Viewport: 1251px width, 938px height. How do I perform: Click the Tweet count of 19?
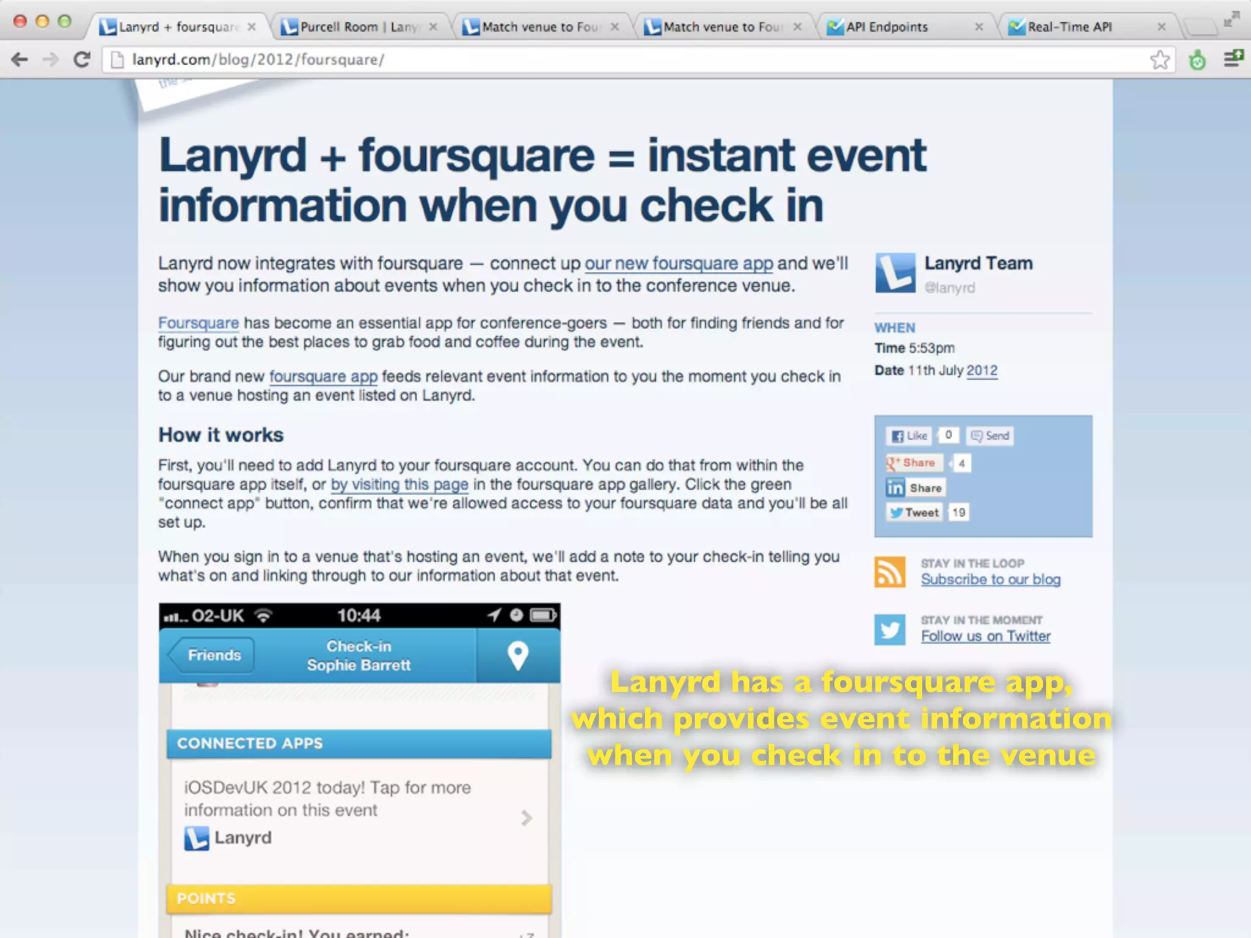point(958,512)
